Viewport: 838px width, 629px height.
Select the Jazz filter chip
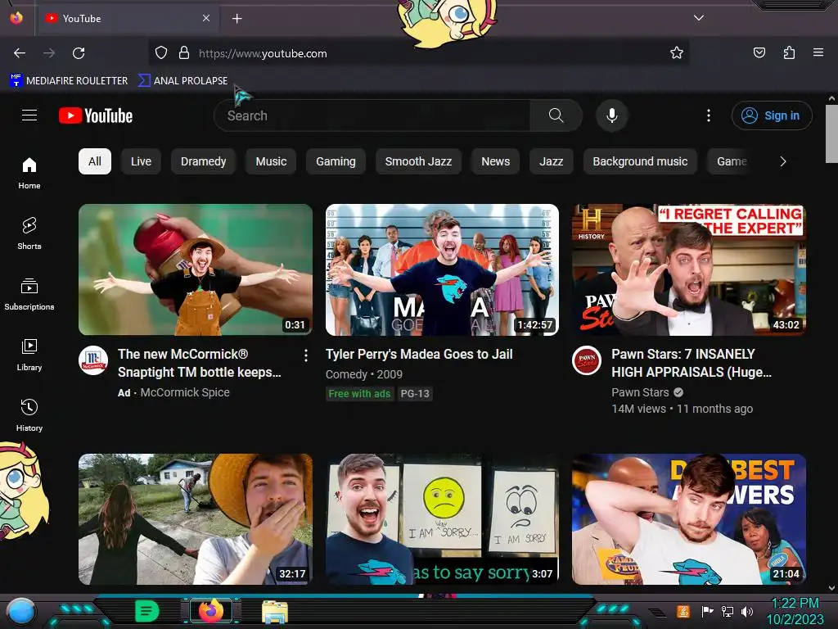pyautogui.click(x=551, y=161)
